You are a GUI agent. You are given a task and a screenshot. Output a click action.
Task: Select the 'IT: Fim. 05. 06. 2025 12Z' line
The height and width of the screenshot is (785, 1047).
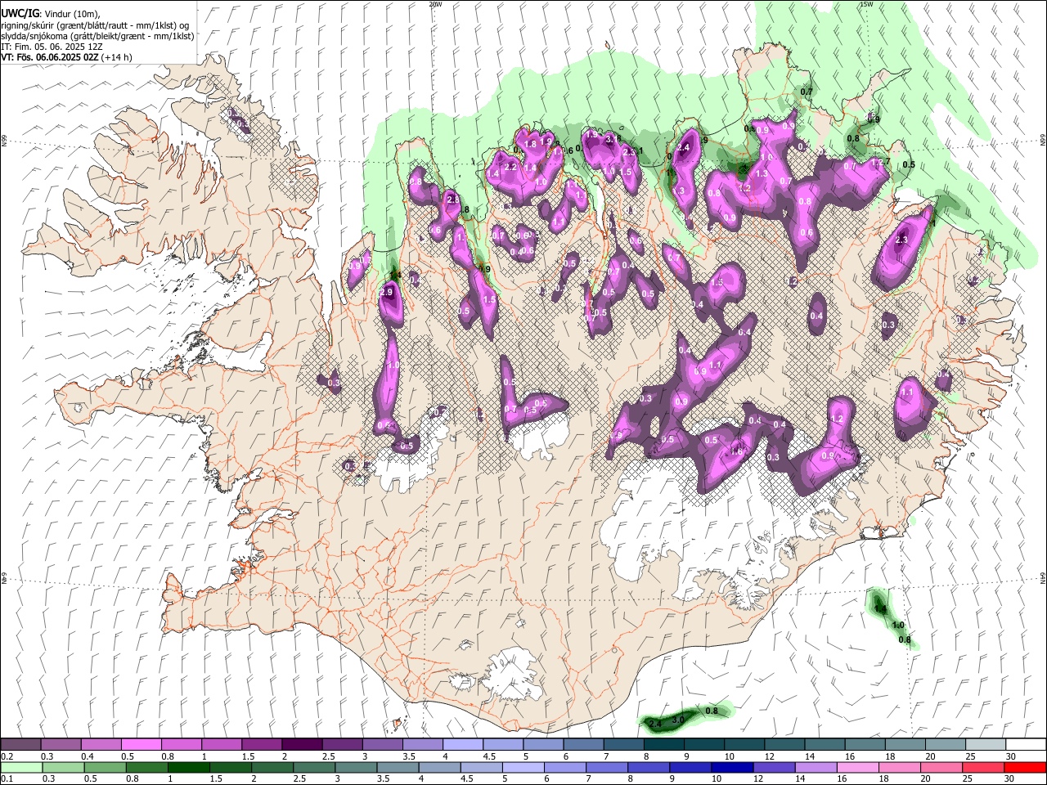pos(52,47)
